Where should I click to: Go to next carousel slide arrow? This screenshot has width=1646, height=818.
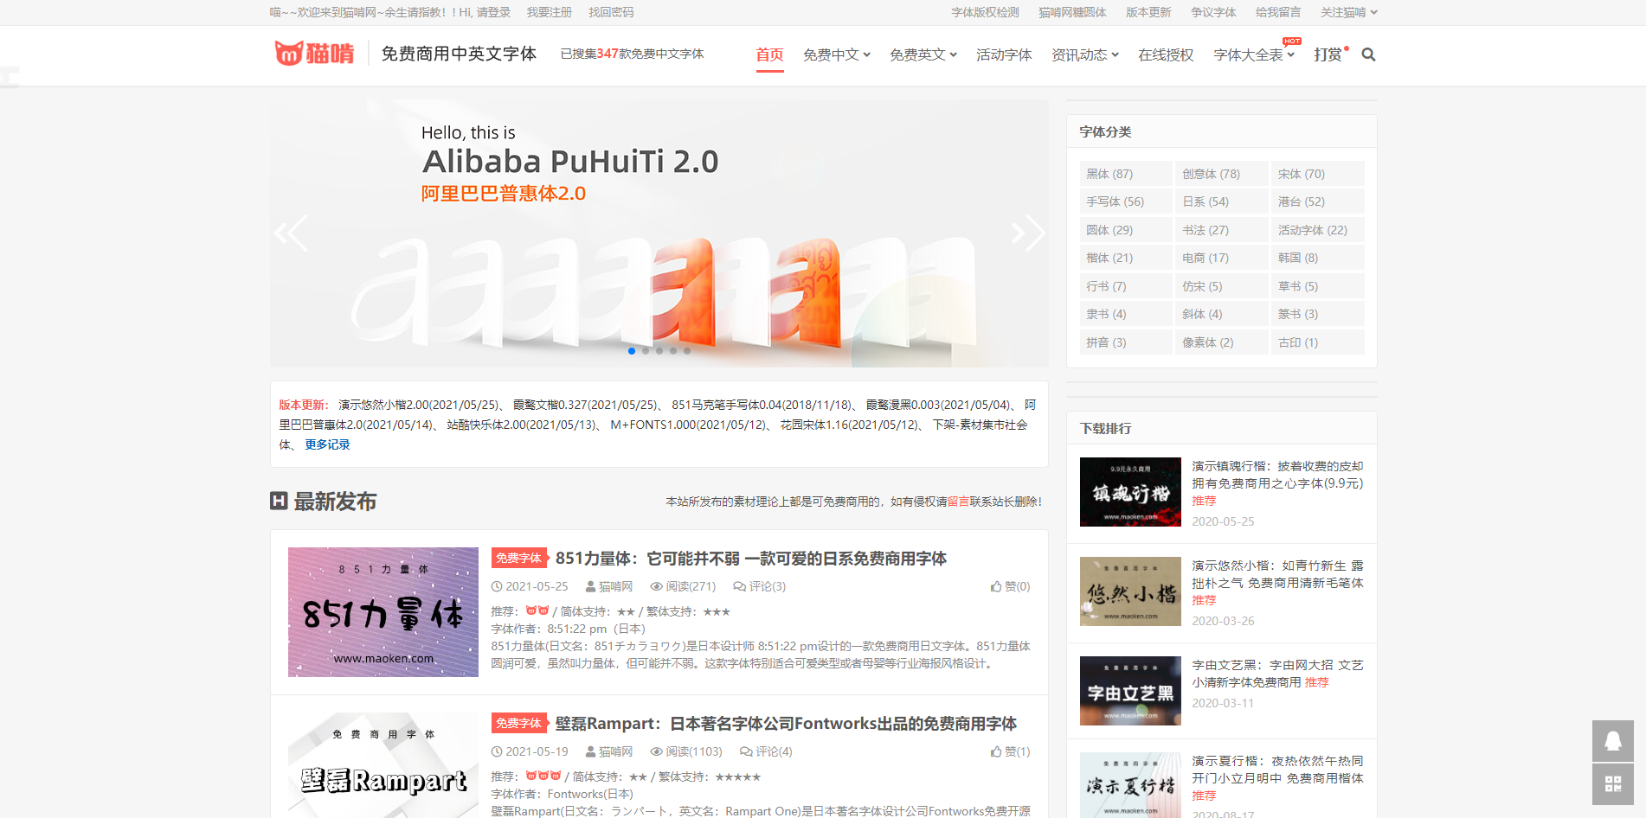[1028, 233]
